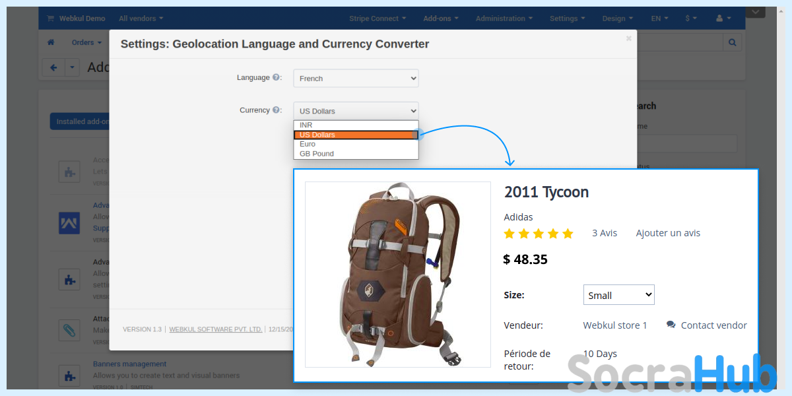Click the search magnifier icon

tap(732, 42)
